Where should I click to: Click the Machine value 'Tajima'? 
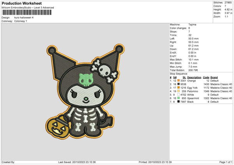click(192, 25)
